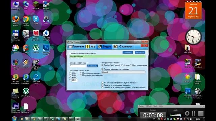The height and width of the screenshot is (121, 216).
Task: Select the custom fps radio button
Action: [x=70, y=80]
